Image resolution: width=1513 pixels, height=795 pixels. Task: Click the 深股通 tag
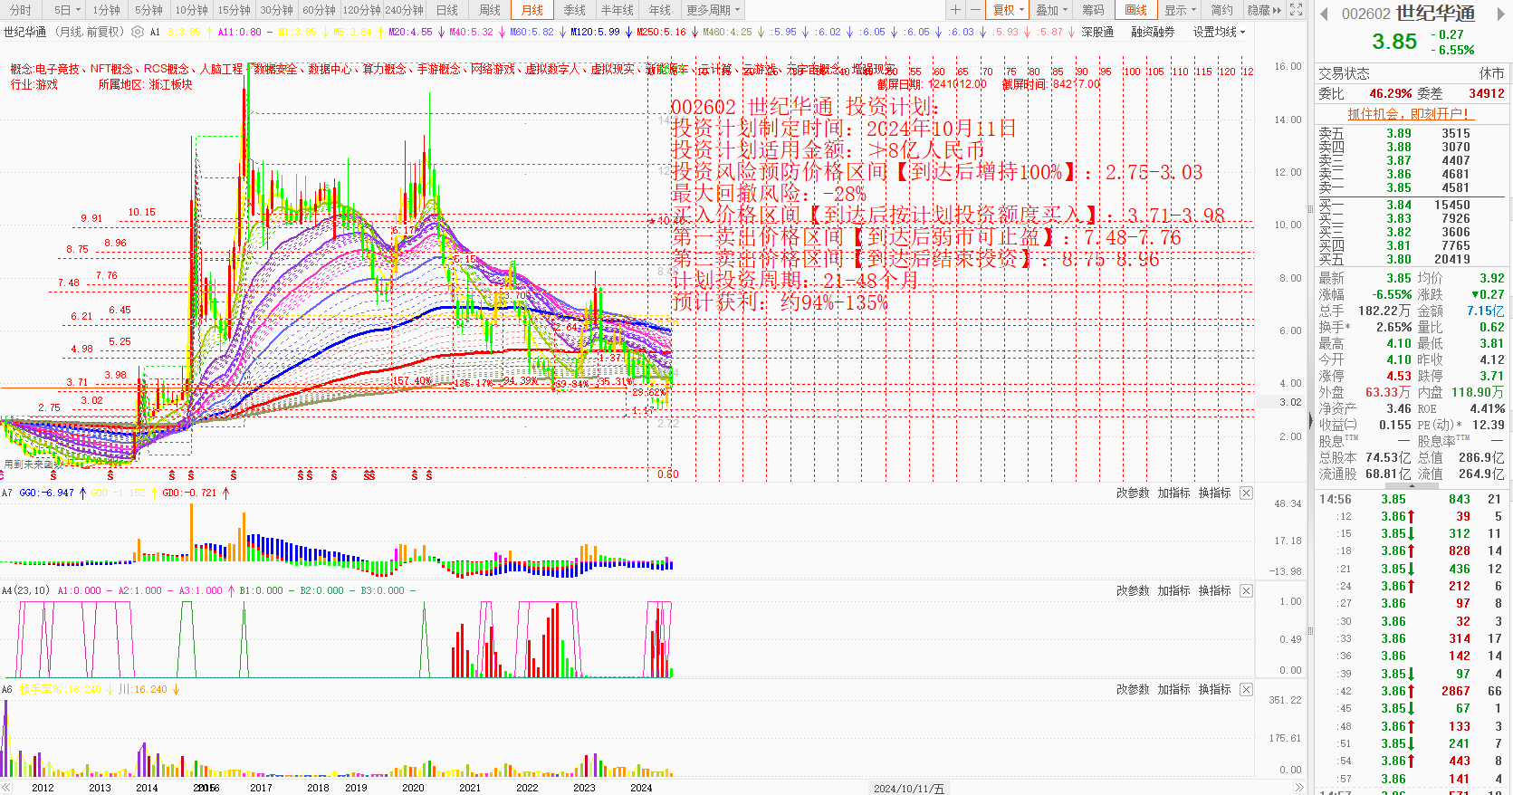tap(1097, 32)
